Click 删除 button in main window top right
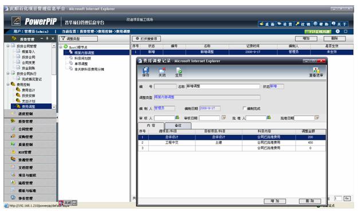 335,38
